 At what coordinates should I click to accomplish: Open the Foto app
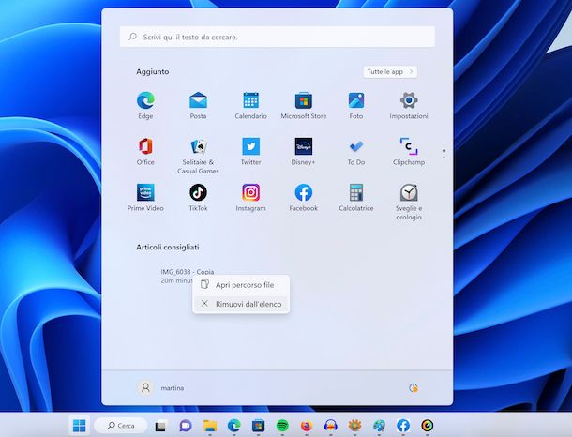356,105
